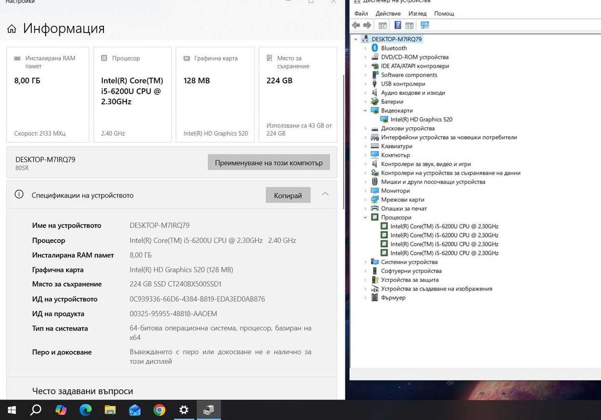Click the Фърмуер chip icon
This screenshot has width=601, height=420.
click(375, 297)
